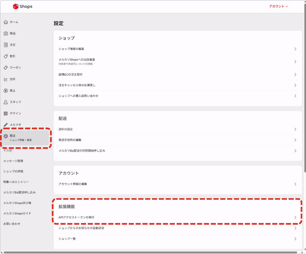Select the 商品 camera icon
The image size is (306, 254).
coord(6,33)
